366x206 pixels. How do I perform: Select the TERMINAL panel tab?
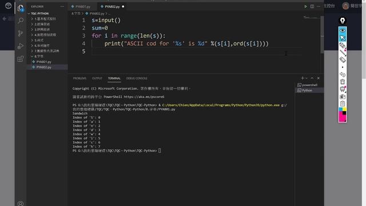114,78
